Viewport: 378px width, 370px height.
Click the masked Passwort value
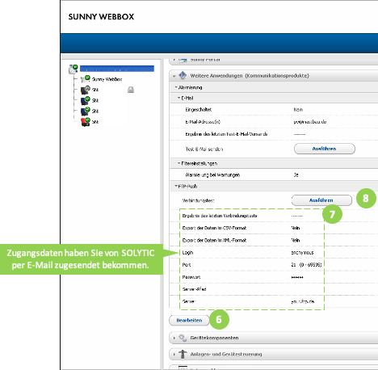[297, 277]
